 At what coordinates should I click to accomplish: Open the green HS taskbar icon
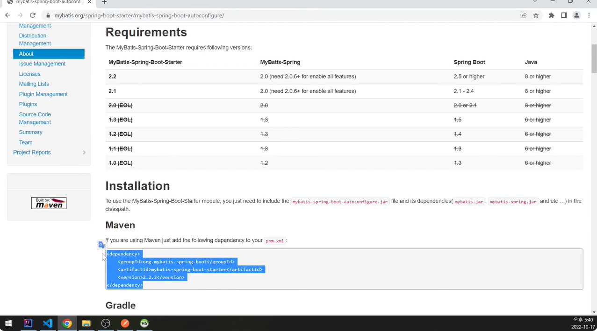coord(144,323)
